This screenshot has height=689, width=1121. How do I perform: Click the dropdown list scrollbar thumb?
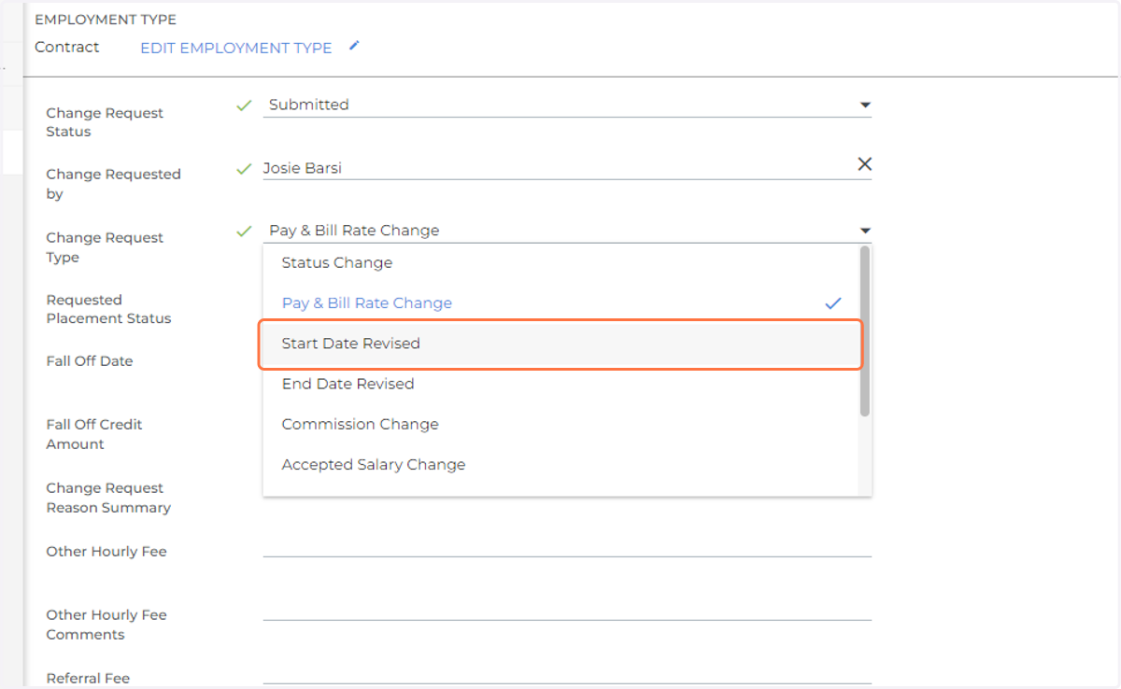click(x=865, y=331)
